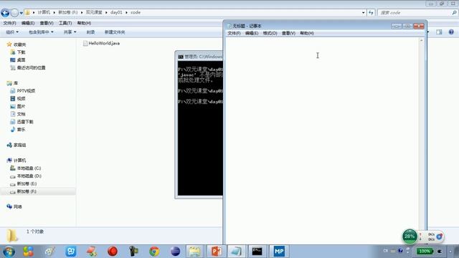Open Explorer 查看(V) menu
This screenshot has height=258, width=459.
[x=47, y=23]
